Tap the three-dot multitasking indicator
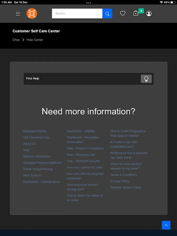The width and height of the screenshot is (177, 236). click(89, 3)
